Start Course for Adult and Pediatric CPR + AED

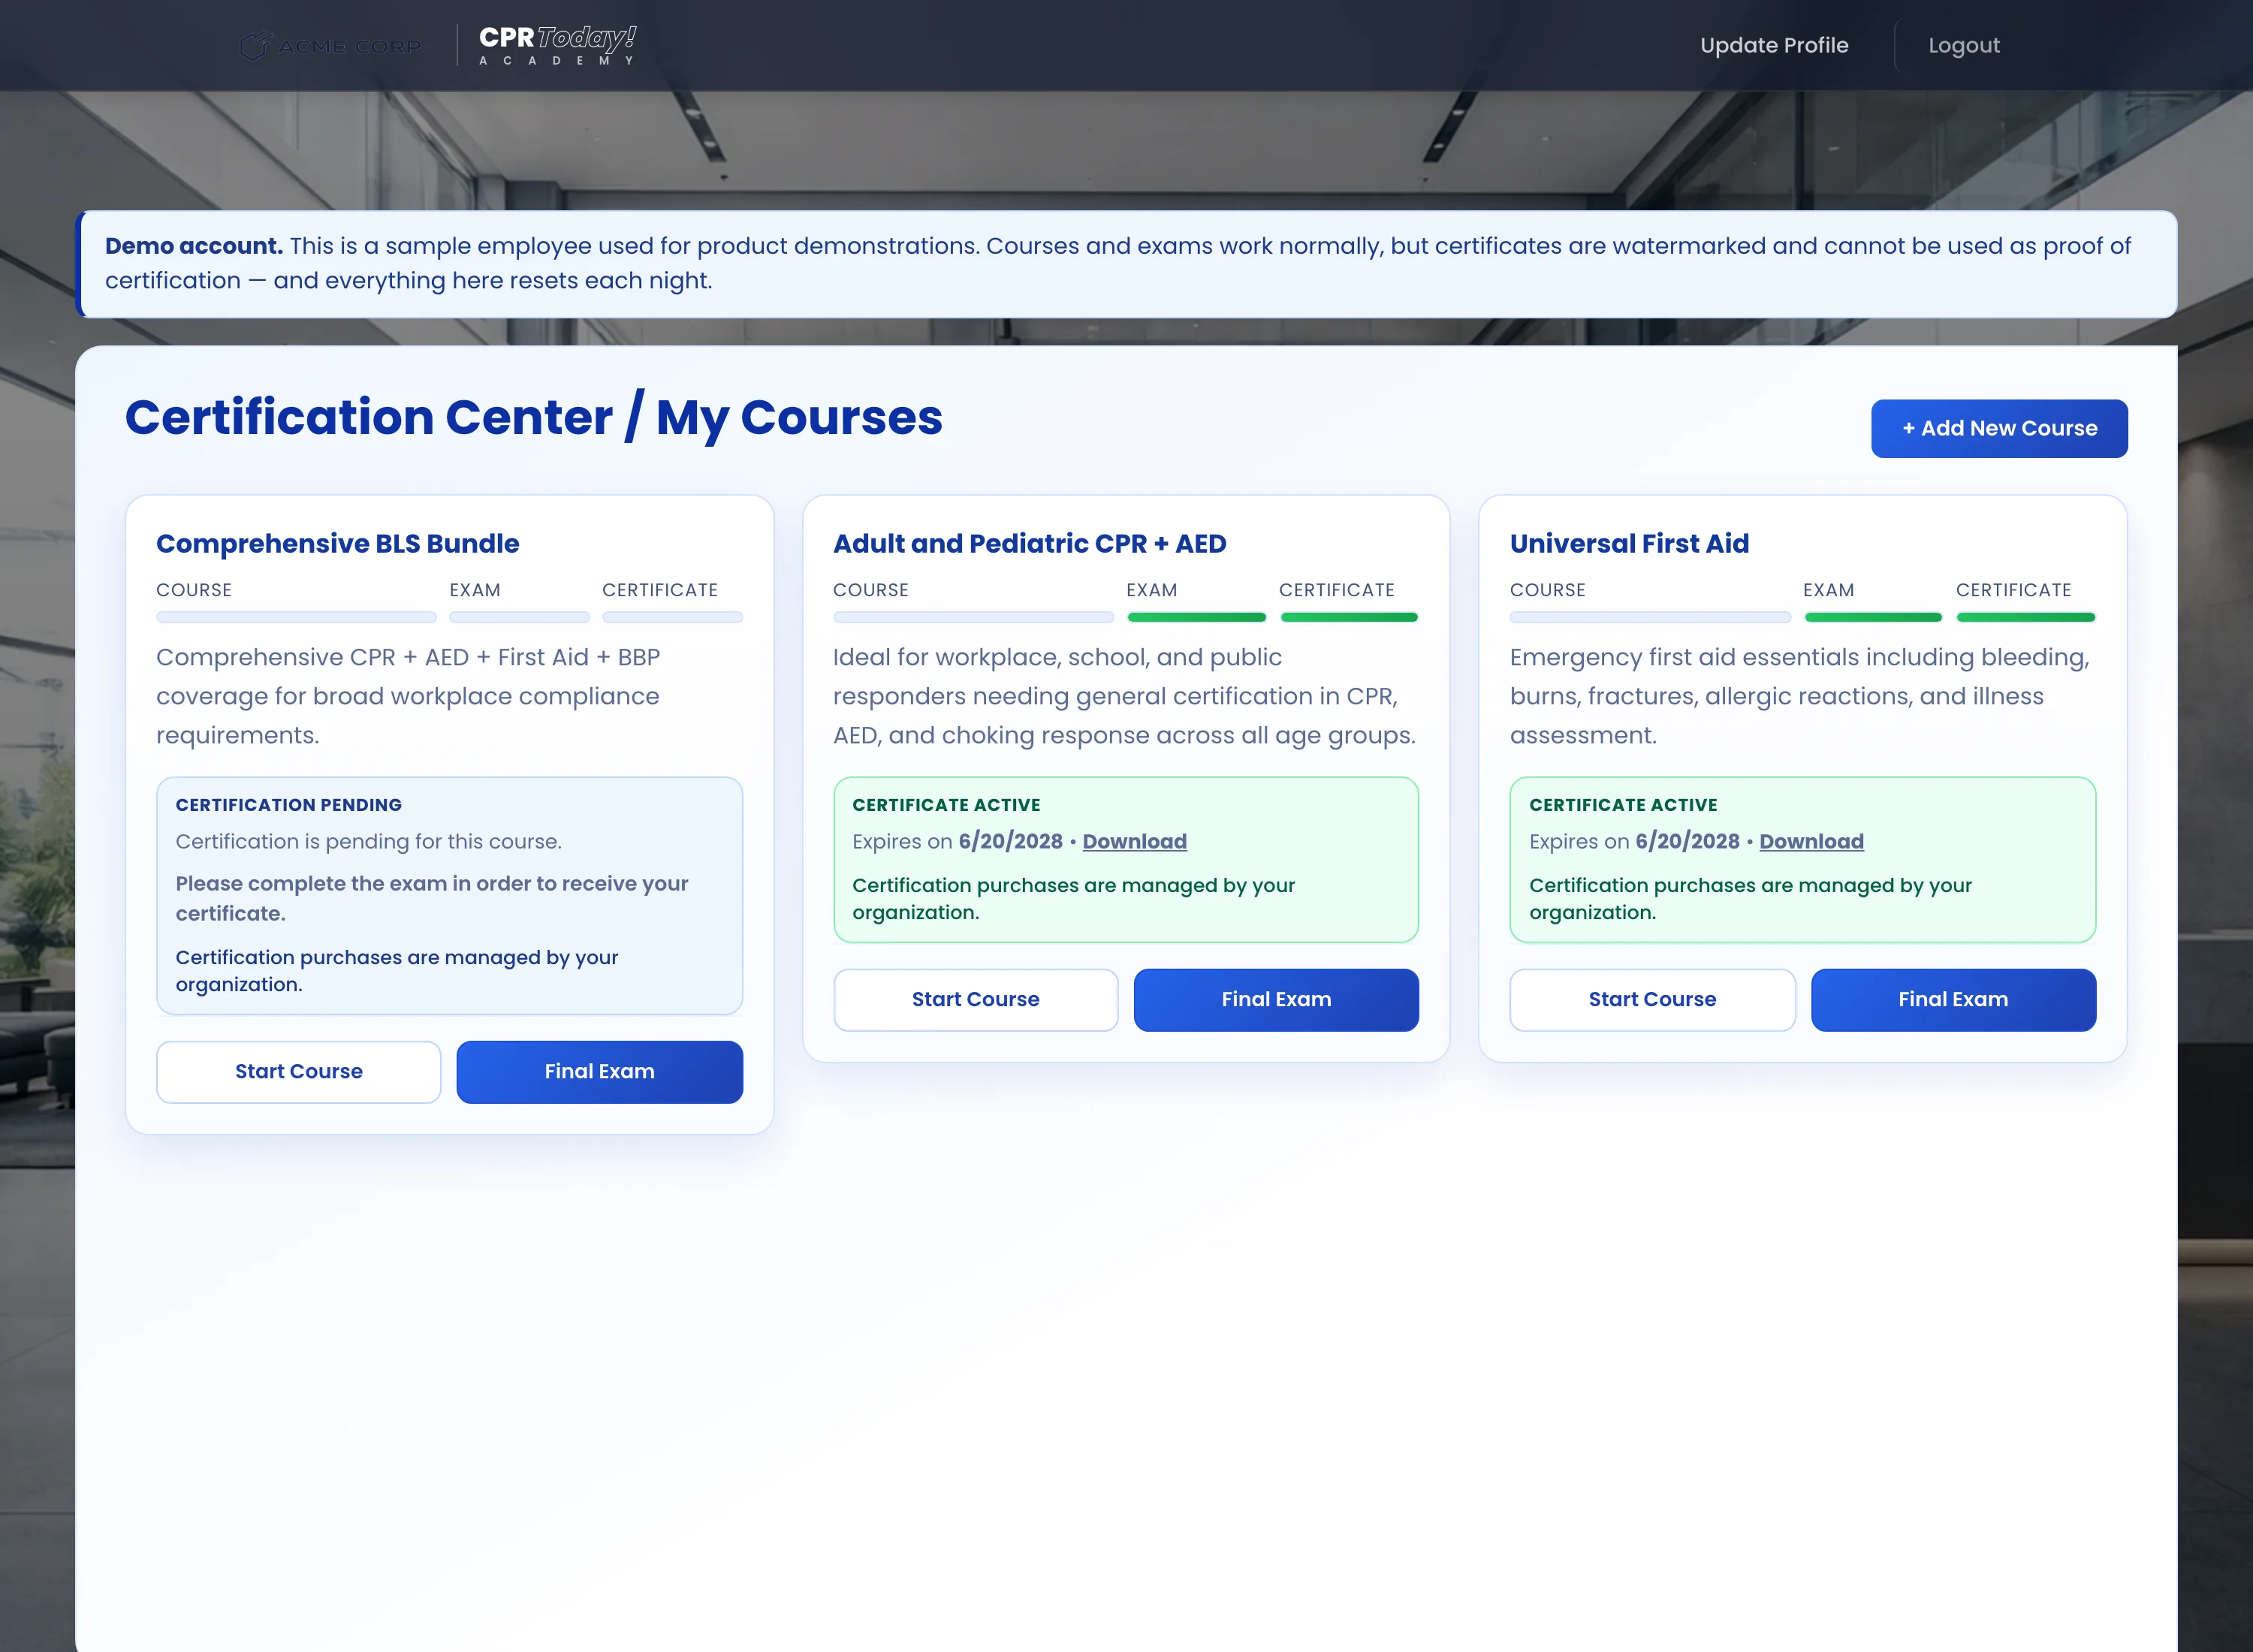976,999
